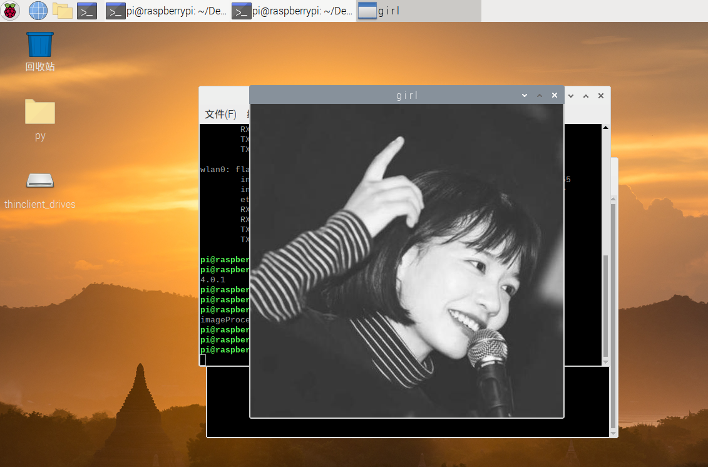Click the girl window title bar
The image size is (708, 467).
point(407,95)
